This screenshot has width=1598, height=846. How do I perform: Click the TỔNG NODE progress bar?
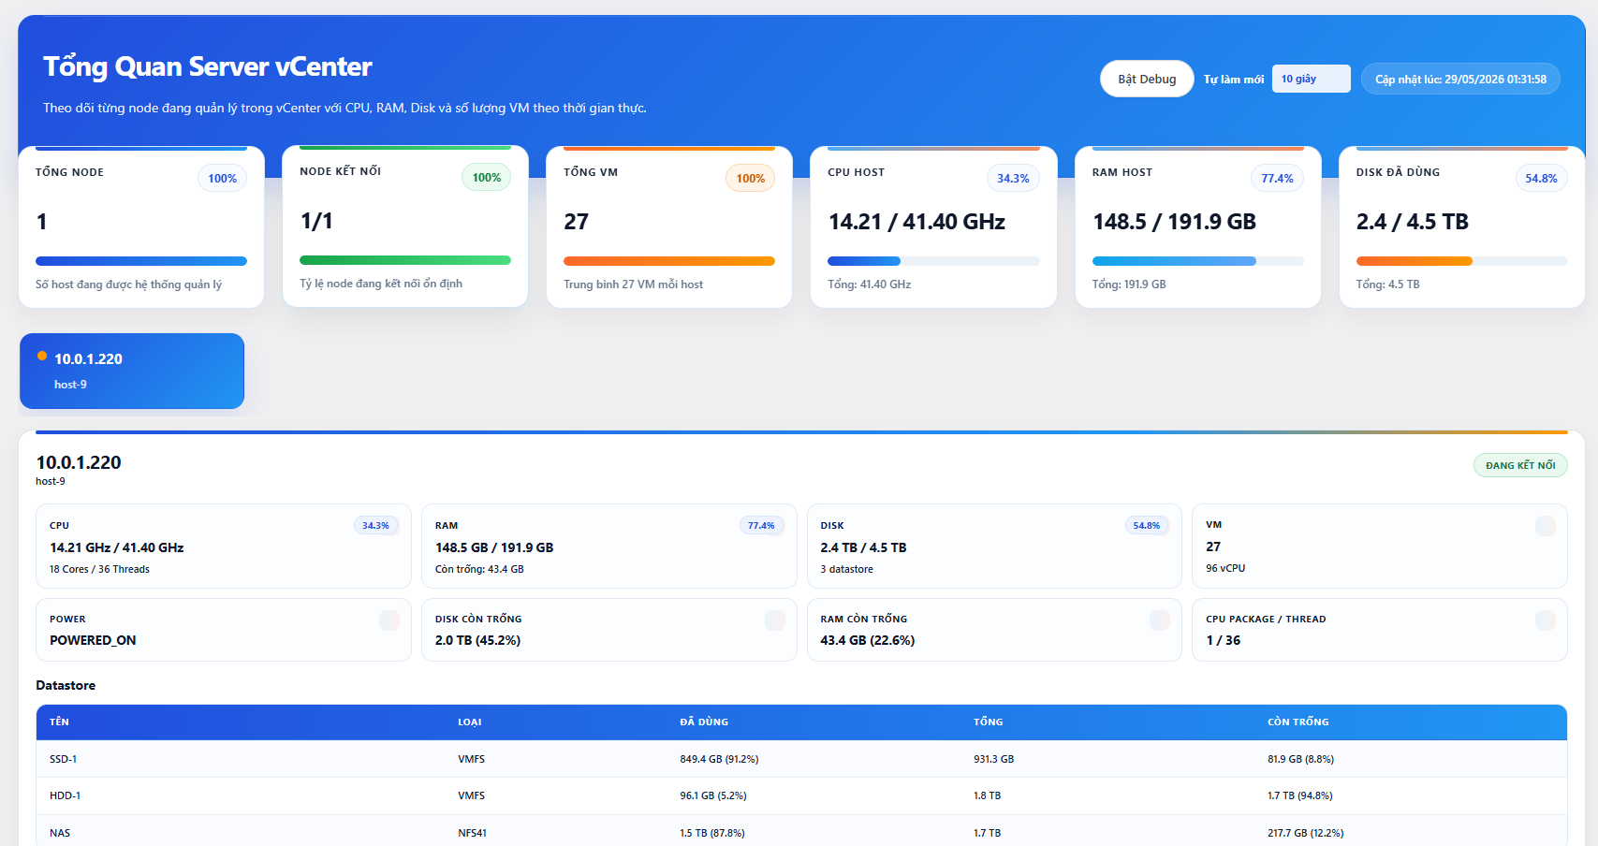141,261
